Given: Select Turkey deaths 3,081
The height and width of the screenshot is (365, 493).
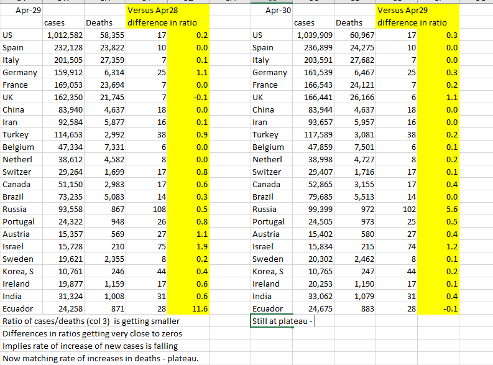Looking at the screenshot, I should pos(355,134).
